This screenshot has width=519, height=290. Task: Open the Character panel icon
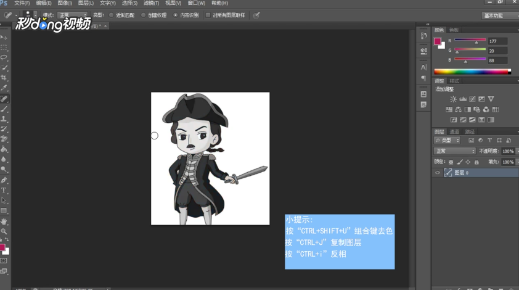[x=423, y=67]
